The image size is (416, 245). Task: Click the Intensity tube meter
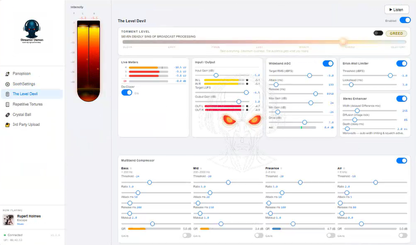pyautogui.click(x=89, y=61)
